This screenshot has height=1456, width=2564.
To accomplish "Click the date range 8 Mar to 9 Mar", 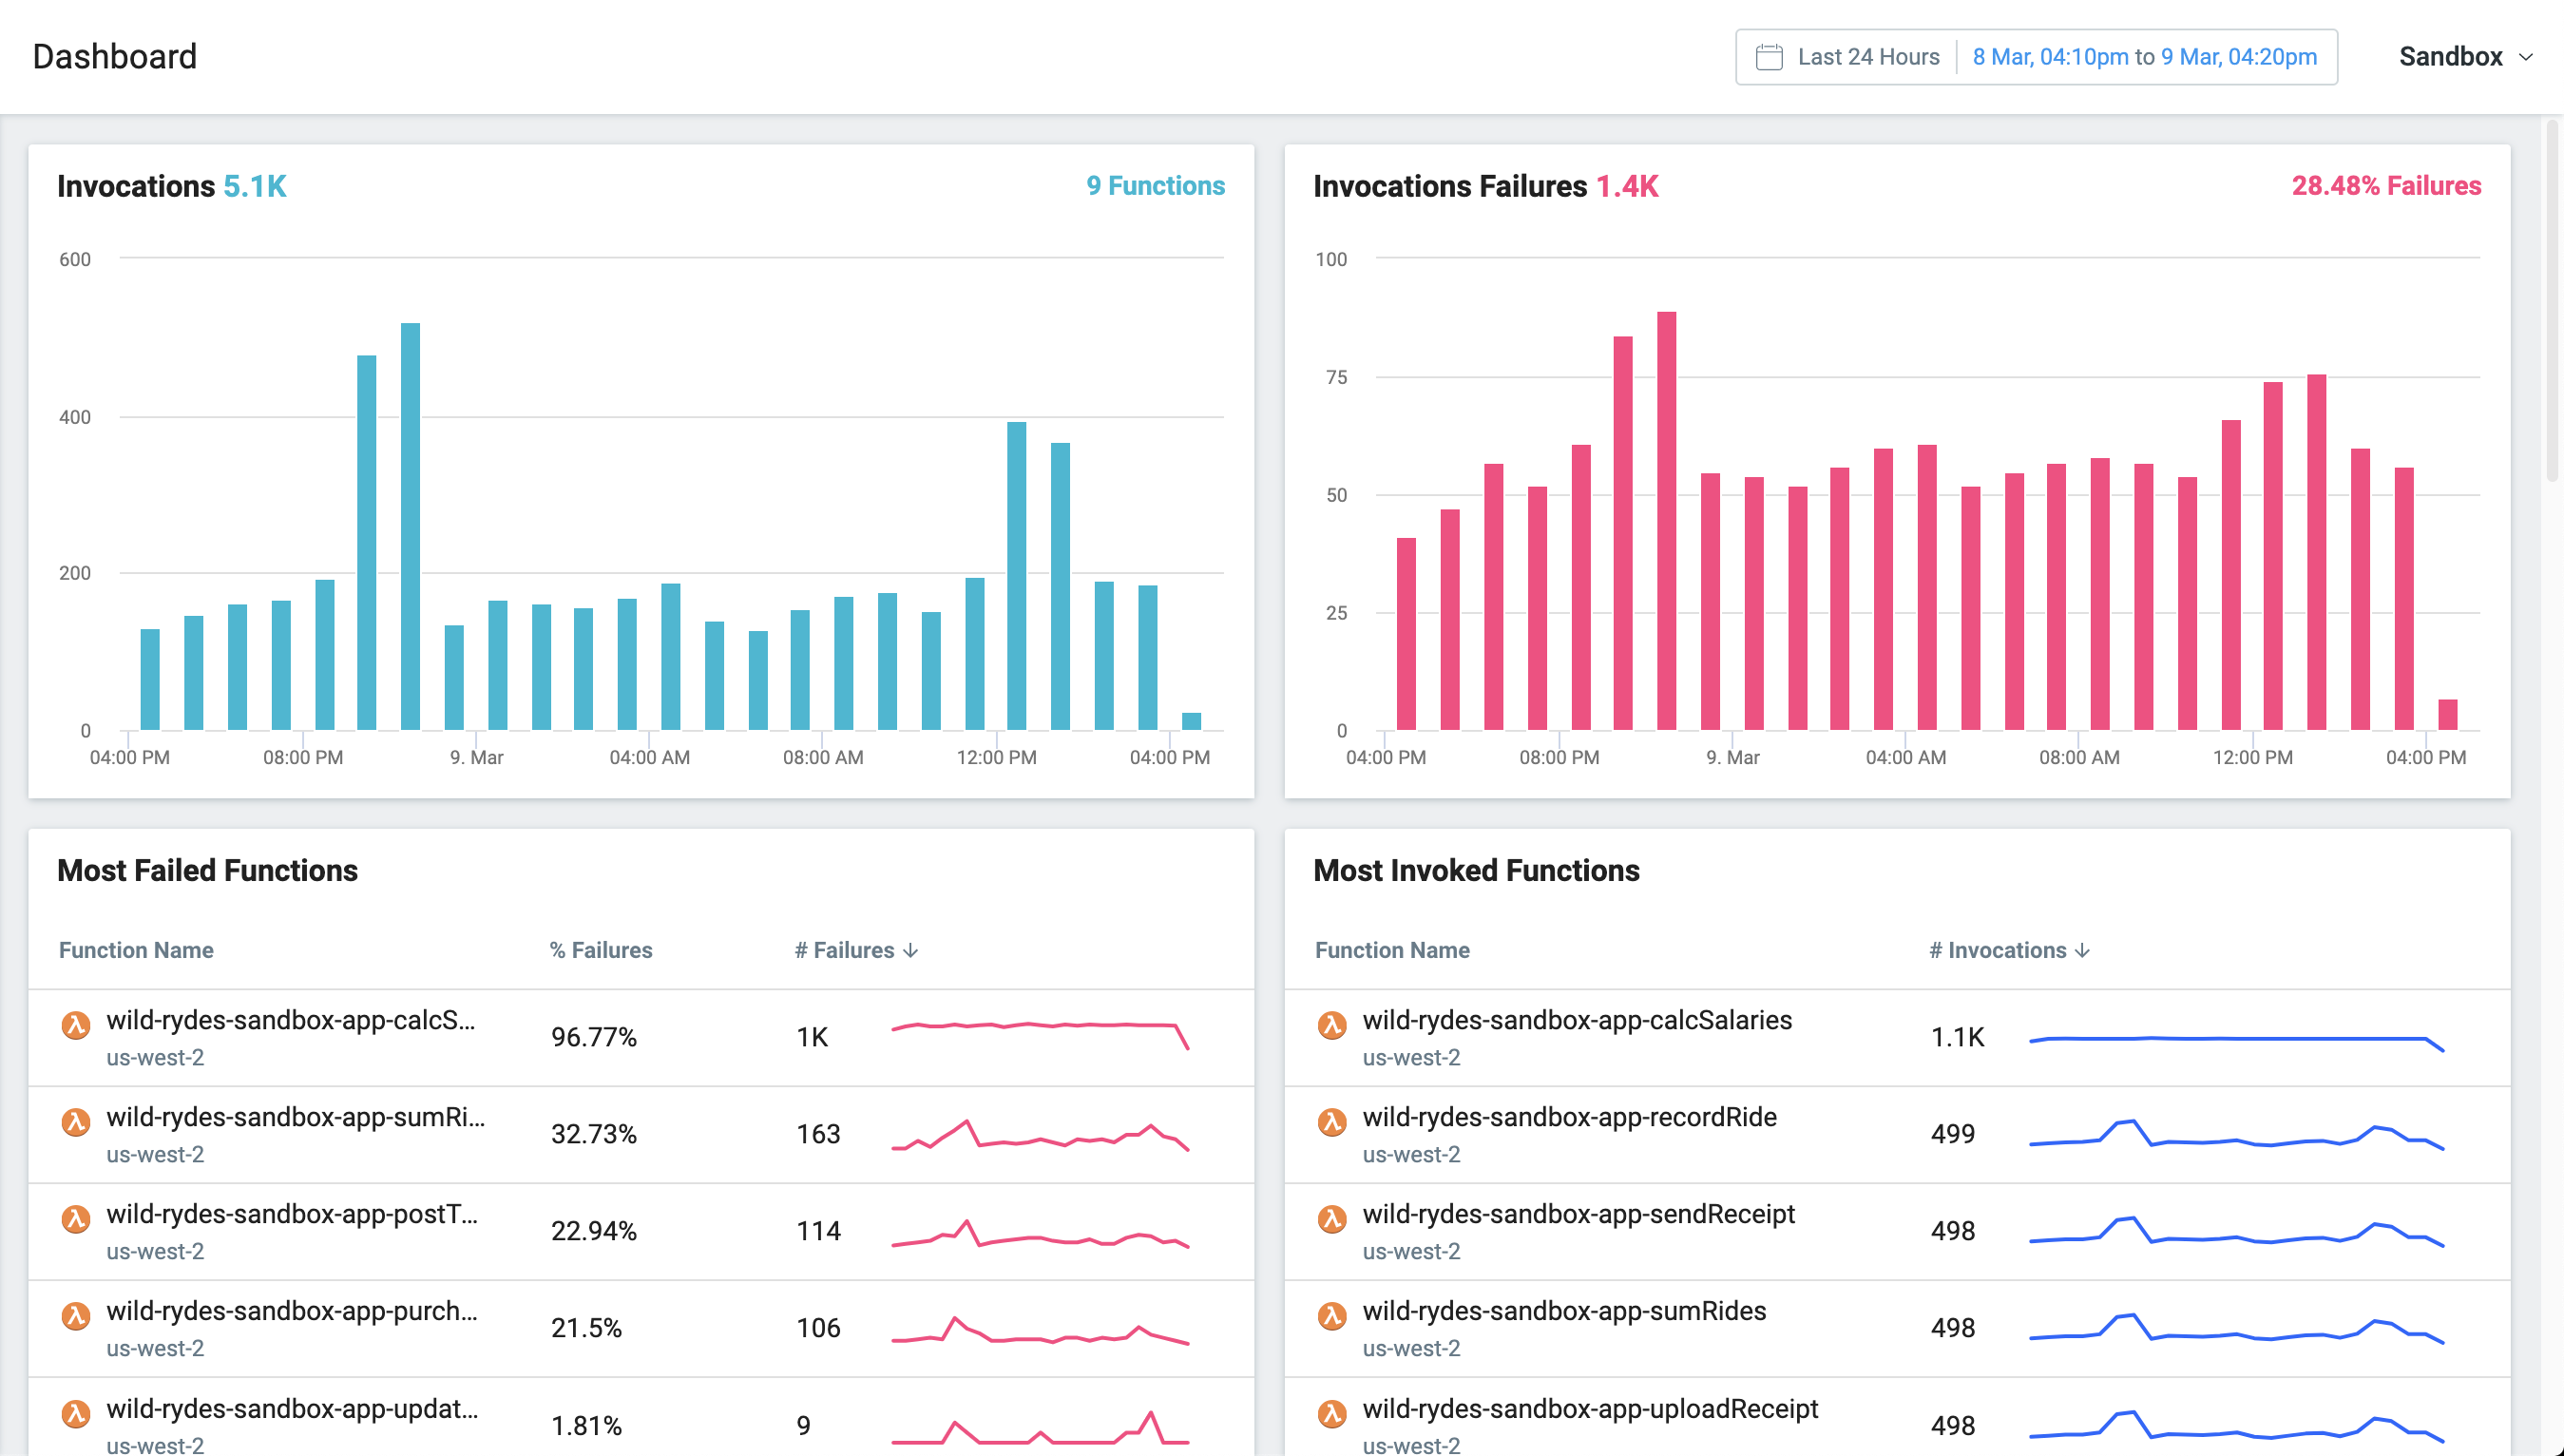I will tap(2144, 57).
